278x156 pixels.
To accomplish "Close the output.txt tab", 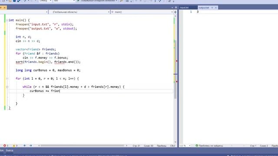I will pyautogui.click(x=216, y=8).
